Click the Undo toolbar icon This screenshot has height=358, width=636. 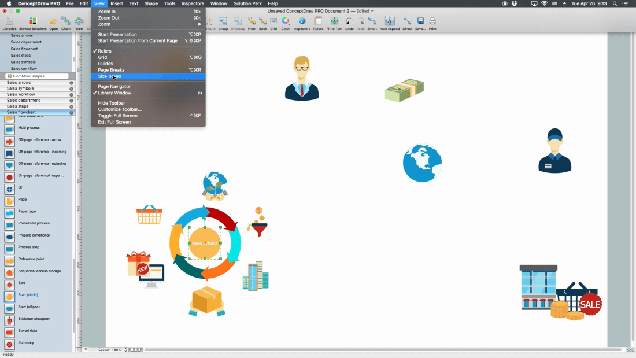(349, 23)
